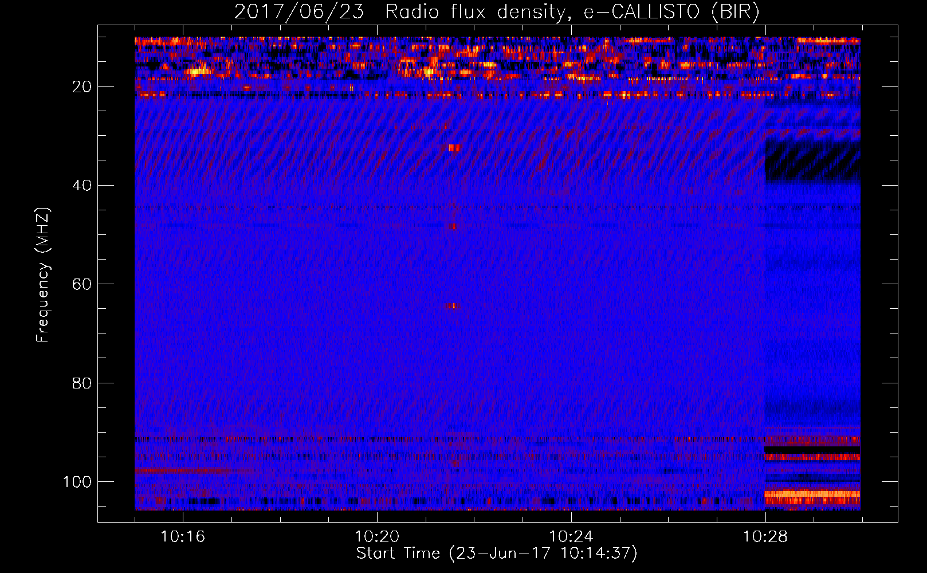Click the 80 frequency tick label

82,383
